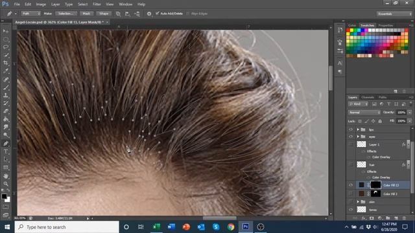Viewport: 415px width, 233px height.
Task: Select the Move tool
Action: click(x=6, y=31)
